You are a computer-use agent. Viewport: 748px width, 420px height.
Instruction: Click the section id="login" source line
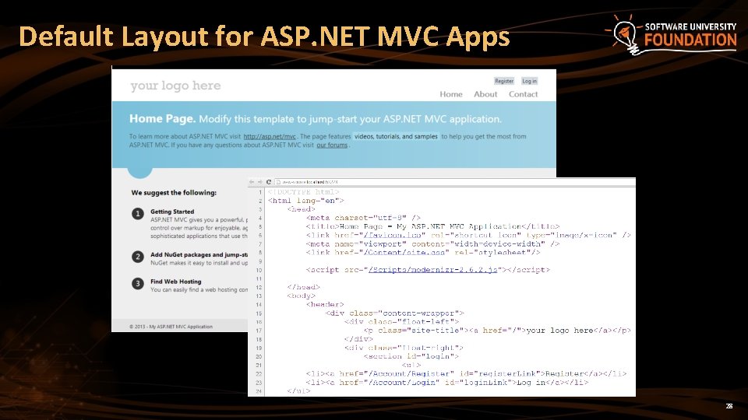(x=411, y=356)
